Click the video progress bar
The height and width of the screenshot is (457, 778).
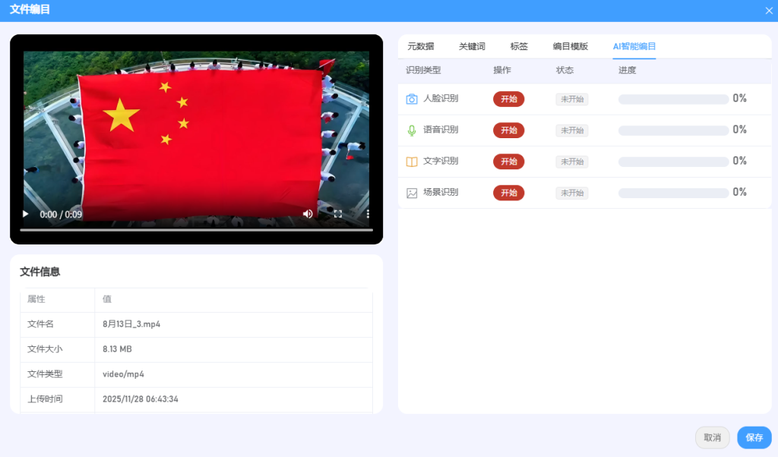click(x=197, y=230)
